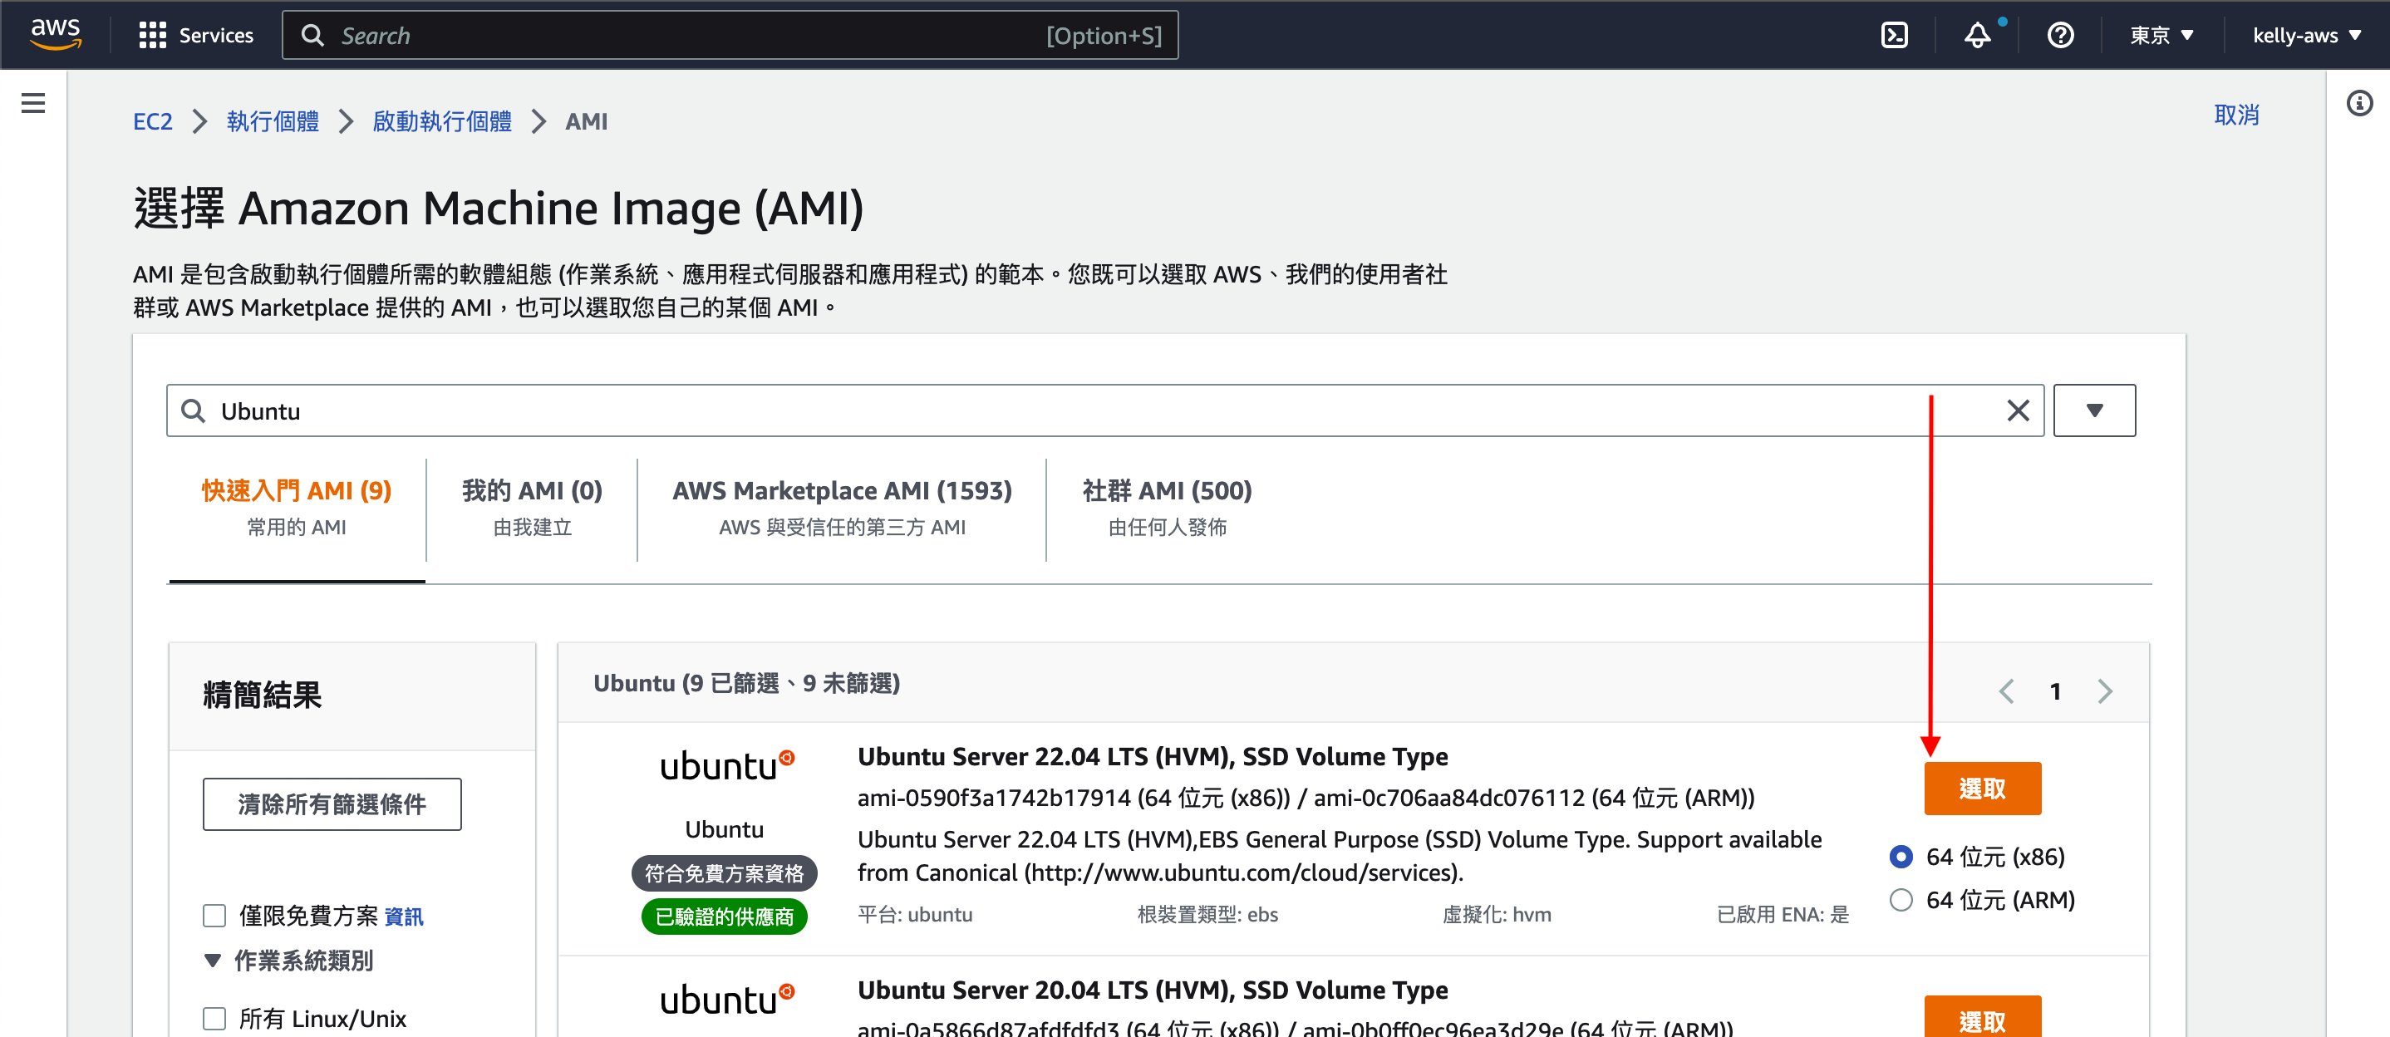Open the 東京 region dropdown
The height and width of the screenshot is (1037, 2390).
click(x=2161, y=35)
